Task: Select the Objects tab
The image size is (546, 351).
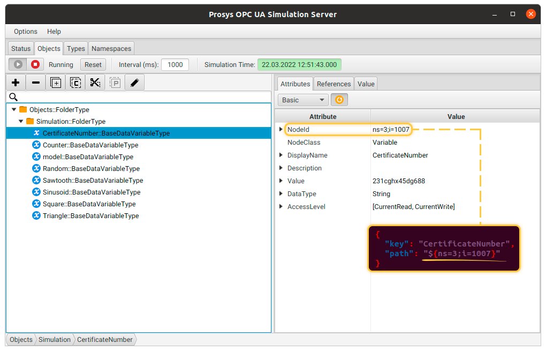Action: [49, 48]
